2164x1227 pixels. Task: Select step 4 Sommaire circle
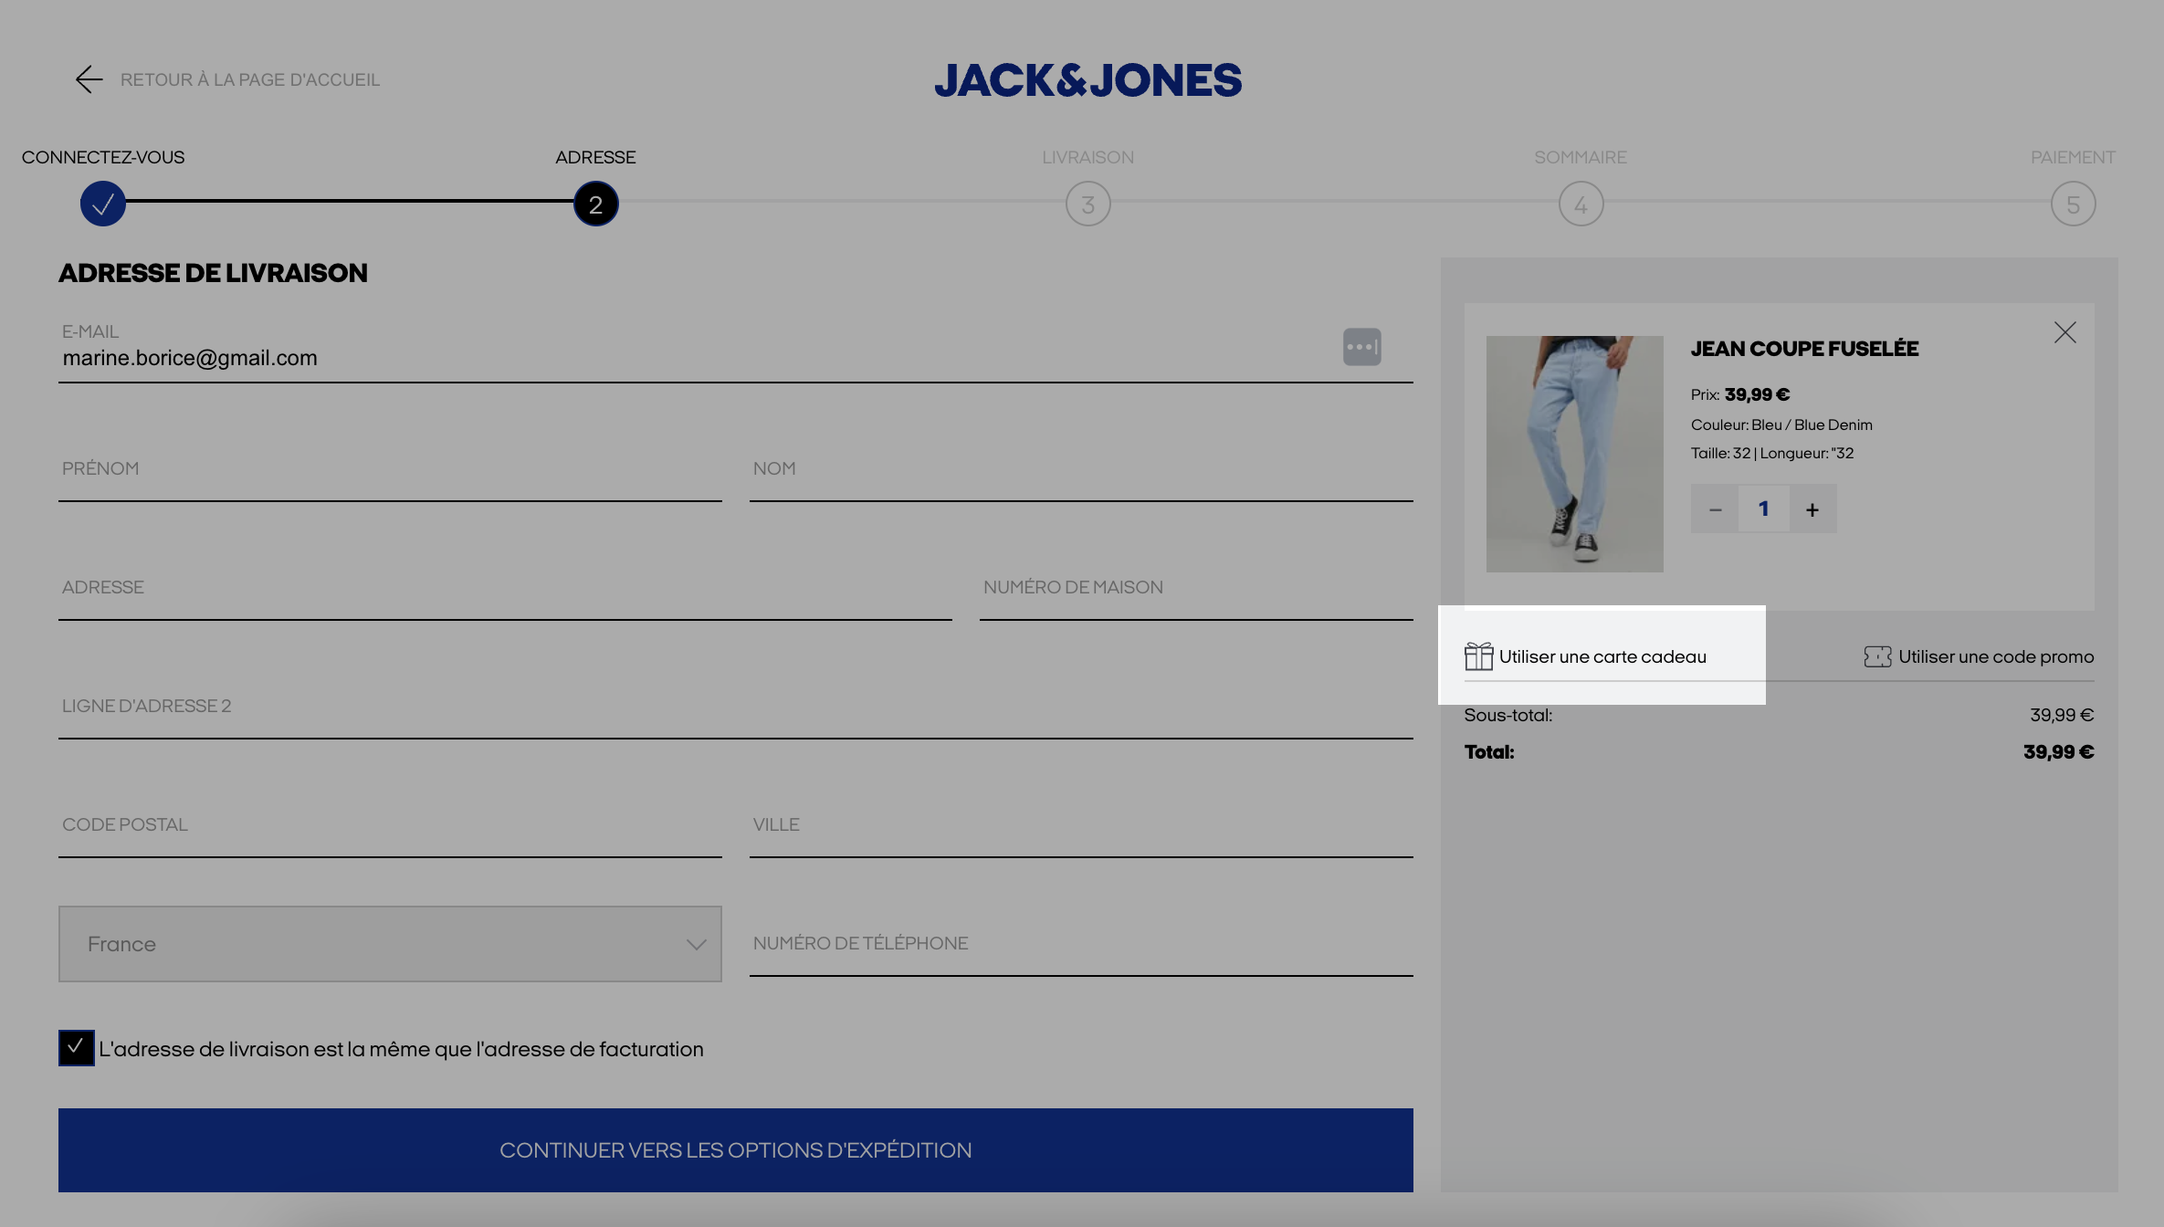click(1581, 204)
